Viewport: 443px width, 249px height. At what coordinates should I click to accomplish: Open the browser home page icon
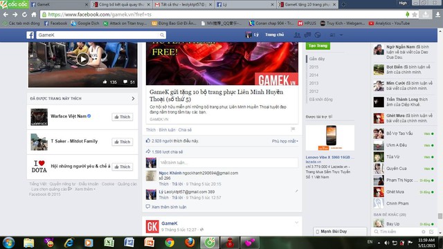pyautogui.click(x=34, y=15)
